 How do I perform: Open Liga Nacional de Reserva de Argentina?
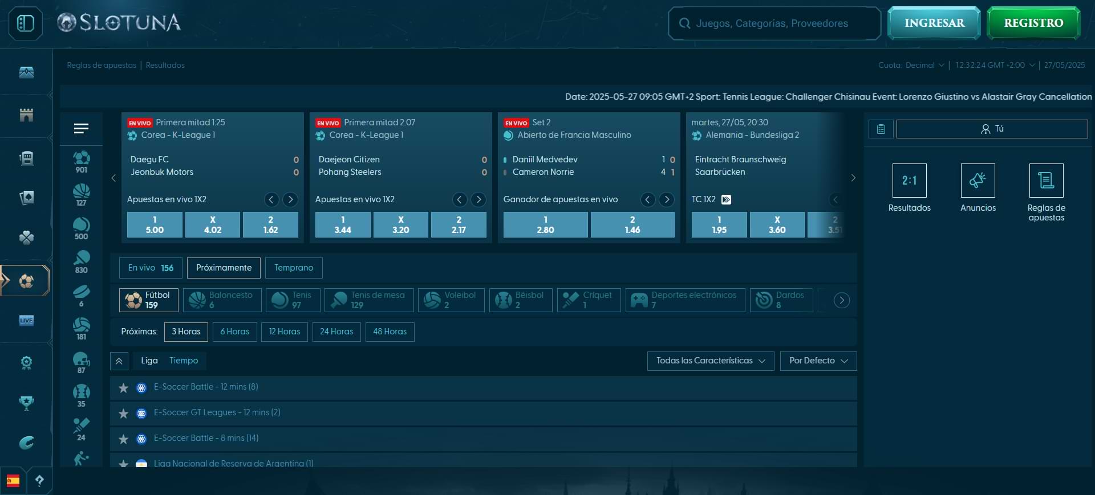[x=234, y=463]
